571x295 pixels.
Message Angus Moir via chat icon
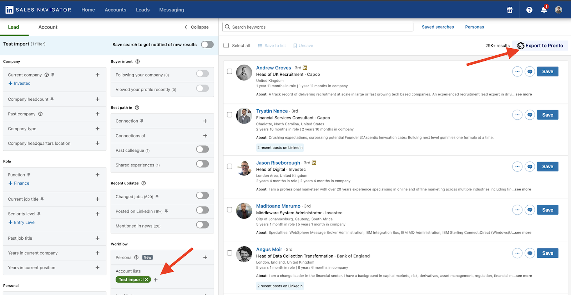click(530, 253)
